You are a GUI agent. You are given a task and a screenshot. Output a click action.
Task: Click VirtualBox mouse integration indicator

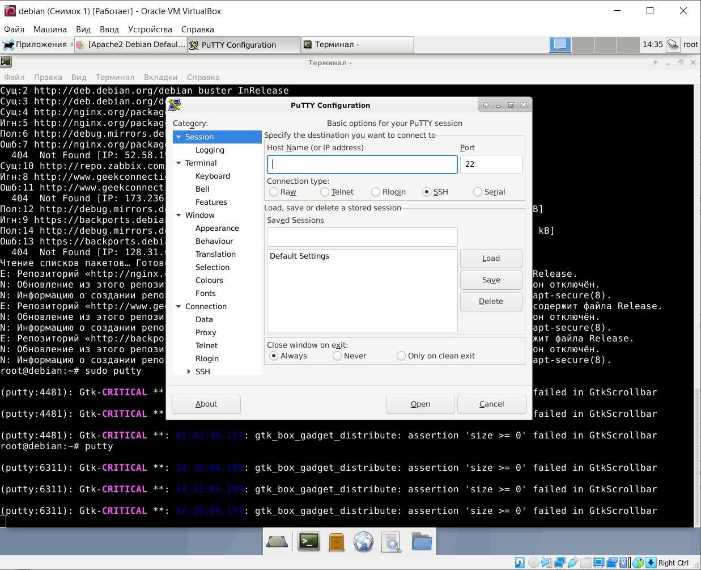pyautogui.click(x=638, y=563)
